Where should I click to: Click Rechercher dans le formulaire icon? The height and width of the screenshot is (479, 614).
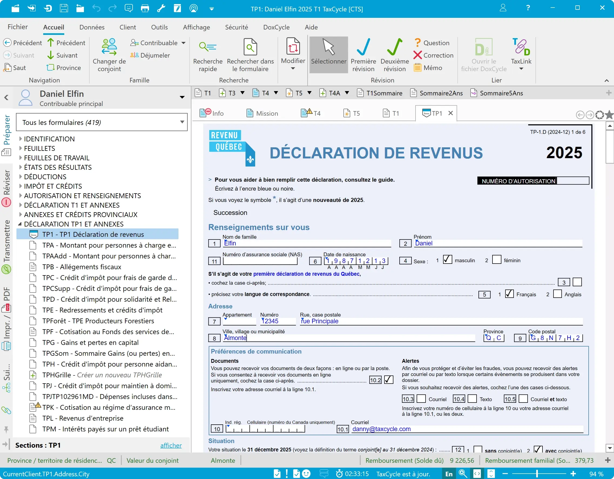tap(250, 47)
